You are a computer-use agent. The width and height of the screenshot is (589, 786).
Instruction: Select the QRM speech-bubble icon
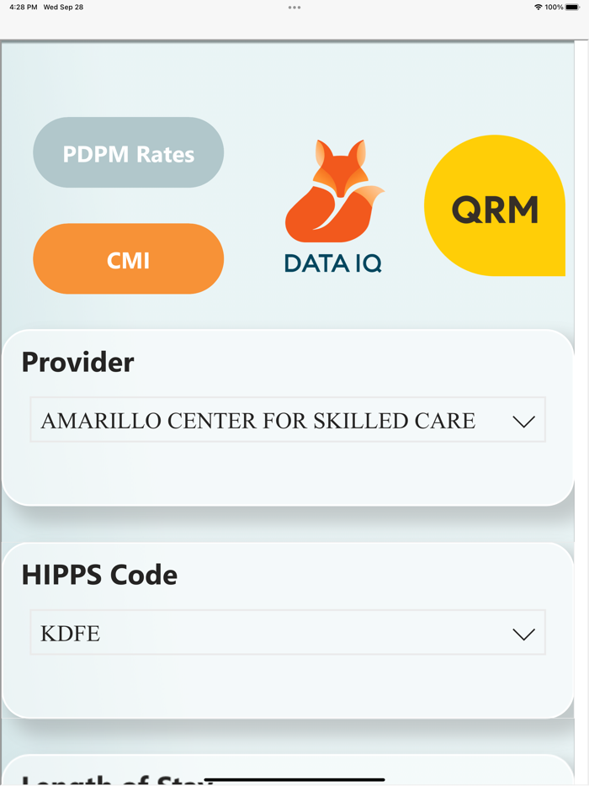pyautogui.click(x=494, y=206)
